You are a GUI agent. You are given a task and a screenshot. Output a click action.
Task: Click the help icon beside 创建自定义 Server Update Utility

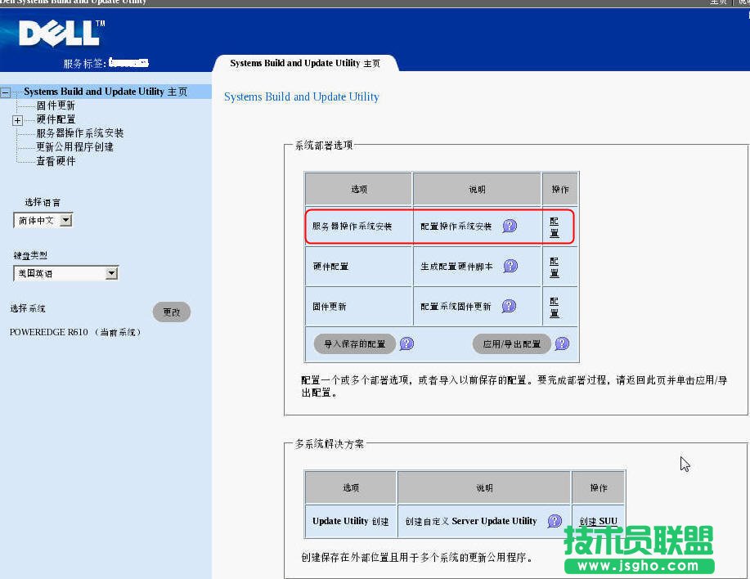tap(553, 521)
